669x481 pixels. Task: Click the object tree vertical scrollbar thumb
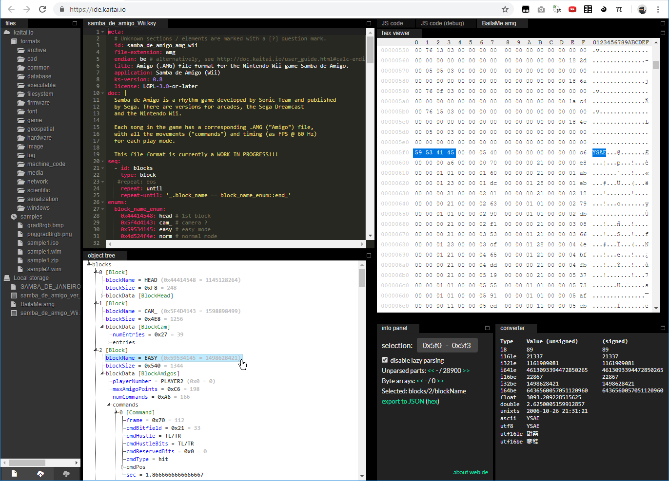[362, 277]
